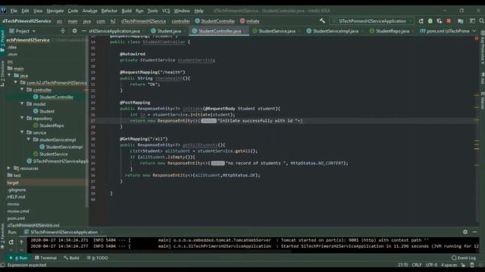485x272 pixels.
Task: Toggle the Project tool window stripe
Action: click(x=2, y=41)
